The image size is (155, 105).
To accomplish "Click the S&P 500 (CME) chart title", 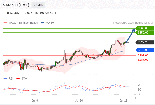I will [16, 5].
